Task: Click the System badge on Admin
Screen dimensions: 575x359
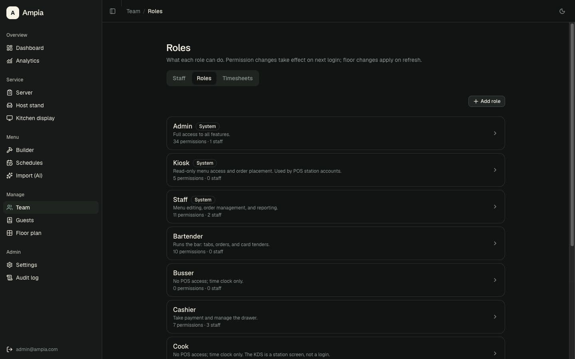Action: click(207, 126)
